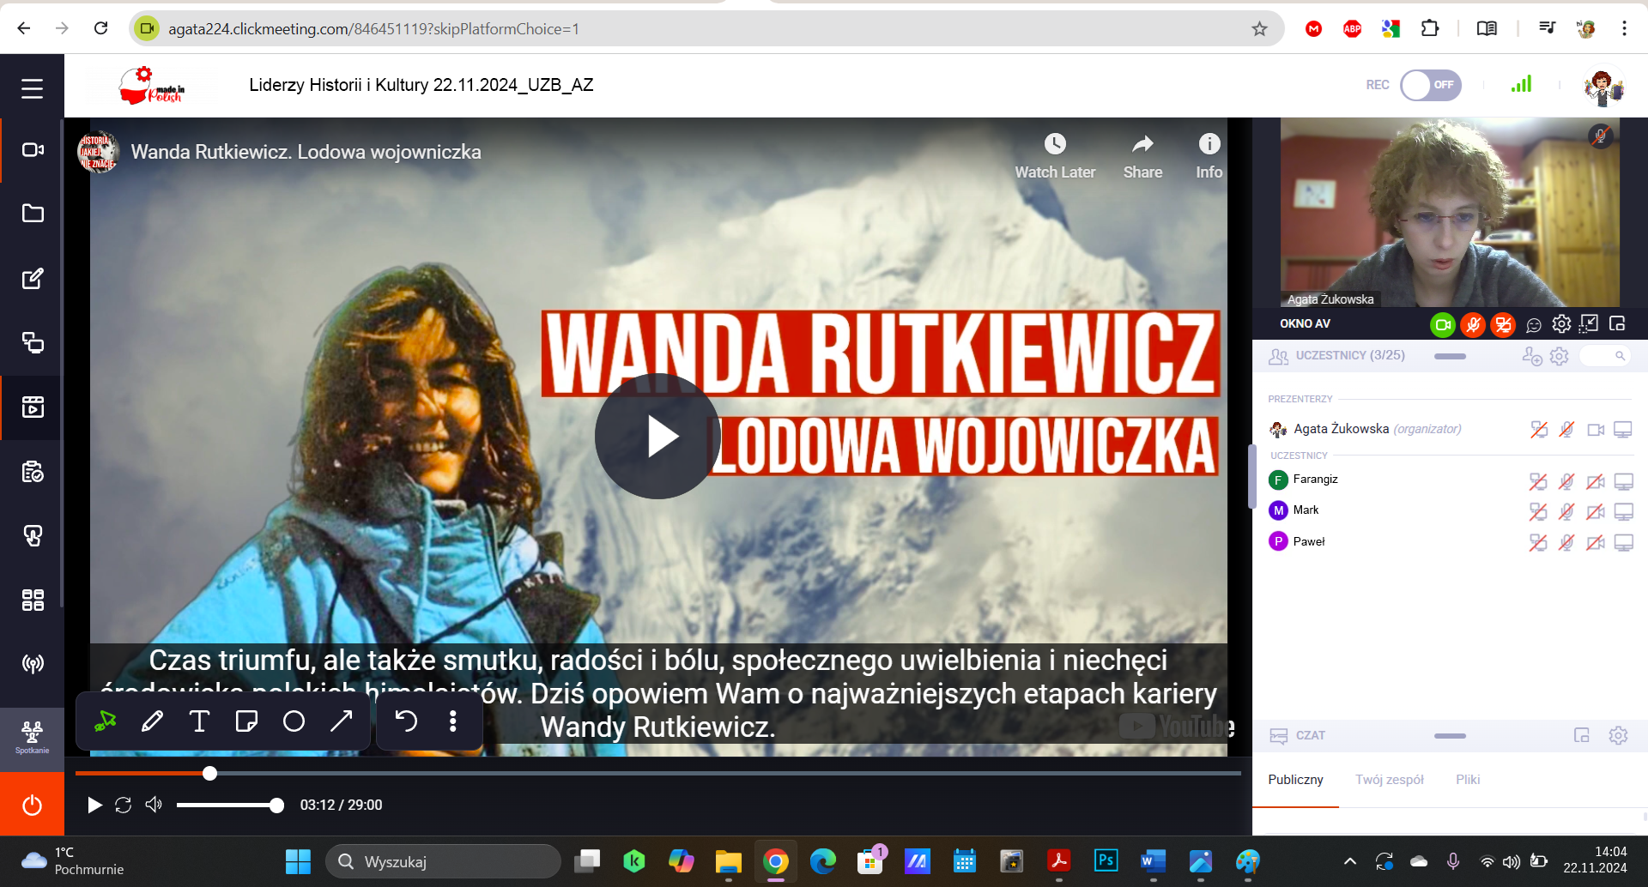Screen dimensions: 1648x887
Task: Click Info on the YouTube video
Action: 1209,156
